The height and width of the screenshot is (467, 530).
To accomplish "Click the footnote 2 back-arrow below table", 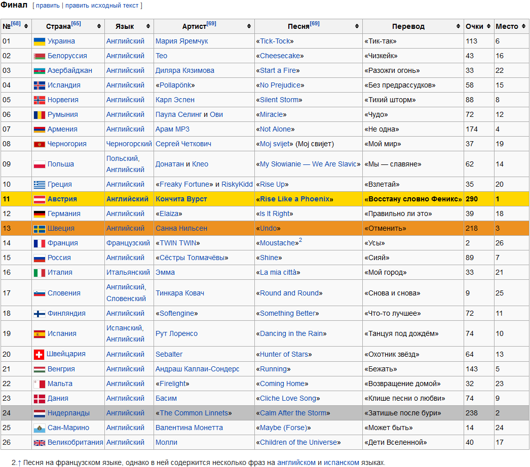I will tap(19, 463).
